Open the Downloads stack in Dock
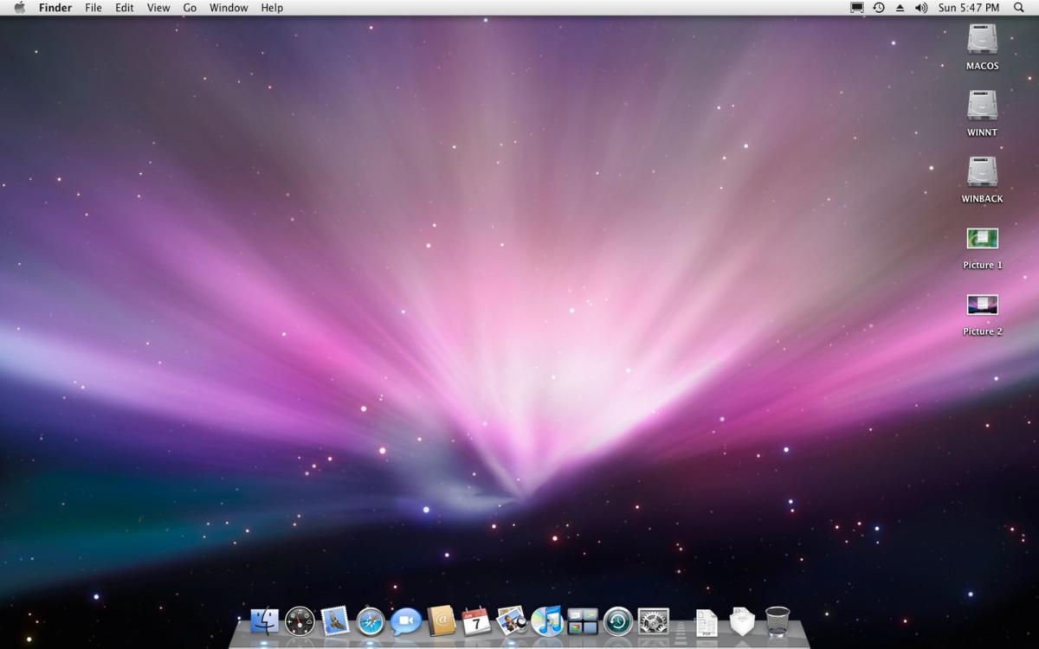Viewport: 1039px width, 649px height. tap(742, 621)
